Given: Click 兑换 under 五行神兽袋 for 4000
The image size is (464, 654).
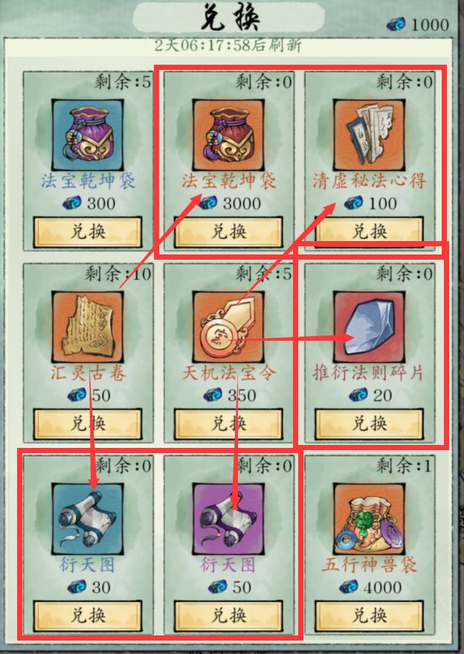Looking at the screenshot, I should (370, 615).
